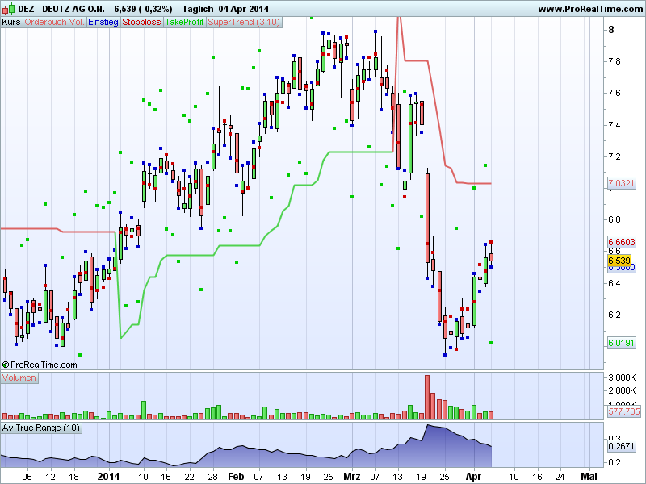Image resolution: width=646 pixels, height=484 pixels.
Task: Select the Kurs indicator label
Action: click(x=11, y=23)
